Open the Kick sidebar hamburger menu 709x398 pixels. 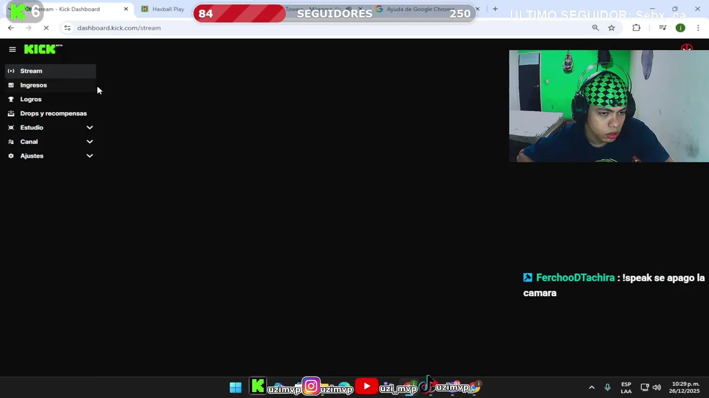(12, 49)
